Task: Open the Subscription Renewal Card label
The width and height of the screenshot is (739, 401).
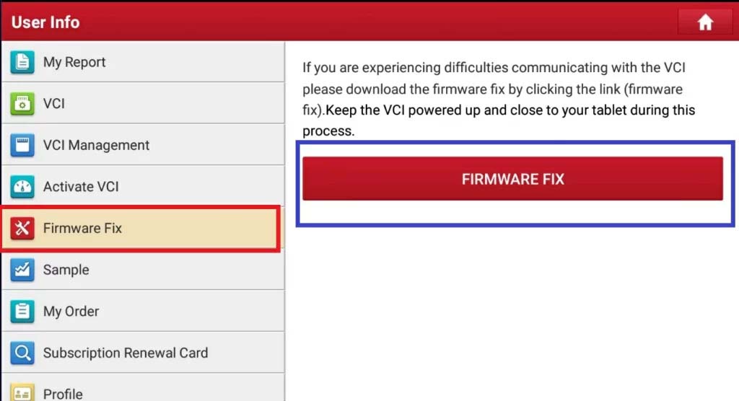Action: (126, 353)
